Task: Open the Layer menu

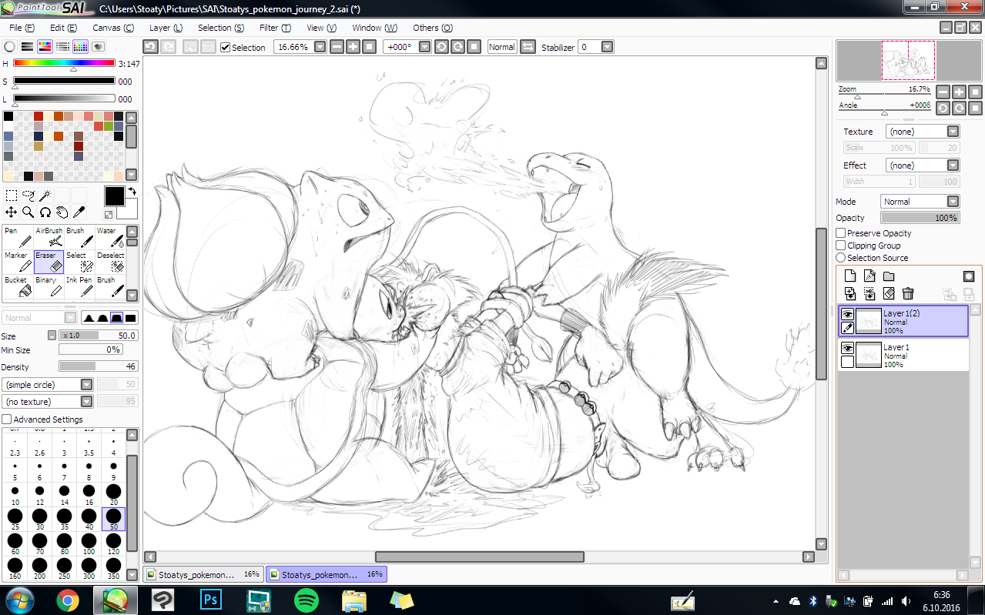Action: [x=166, y=28]
